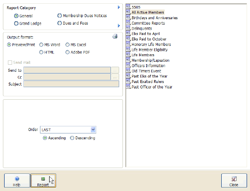Click the icon beside Life Members report

tap(128, 55)
